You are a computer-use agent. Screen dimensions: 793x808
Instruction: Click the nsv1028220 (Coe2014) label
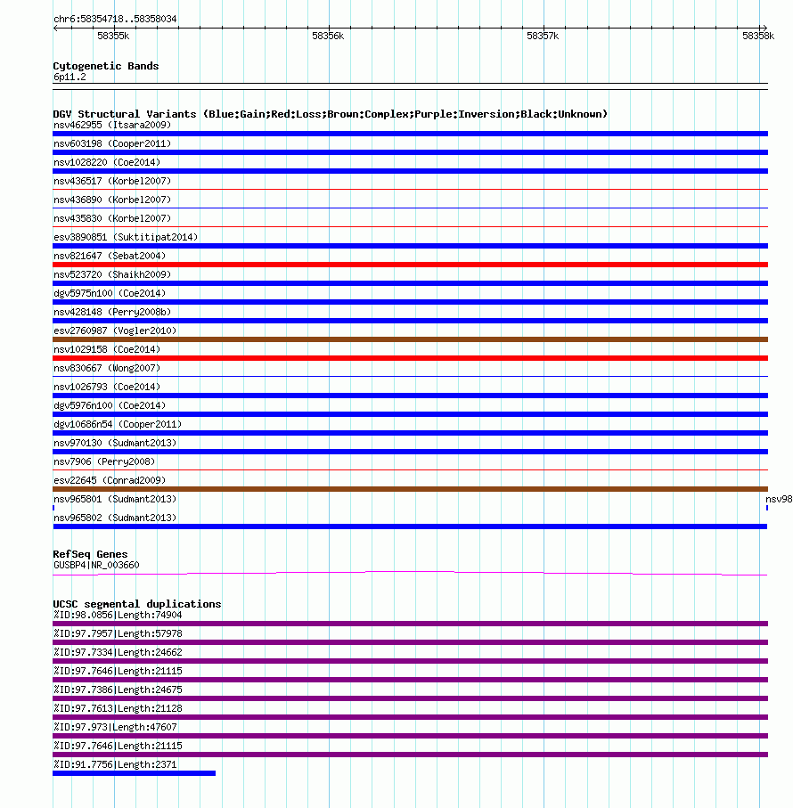click(107, 162)
